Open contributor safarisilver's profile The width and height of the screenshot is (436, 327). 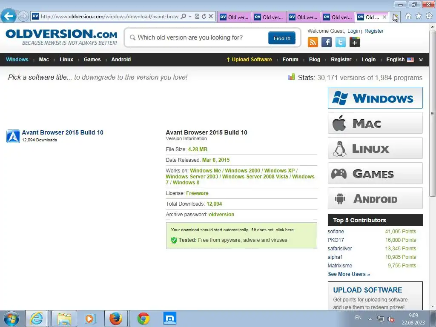click(x=340, y=249)
